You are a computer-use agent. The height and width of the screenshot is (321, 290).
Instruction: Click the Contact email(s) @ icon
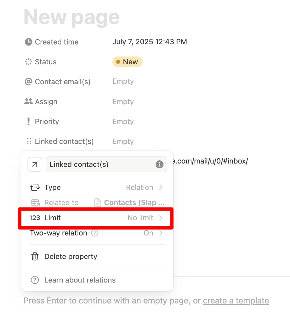[x=28, y=82]
